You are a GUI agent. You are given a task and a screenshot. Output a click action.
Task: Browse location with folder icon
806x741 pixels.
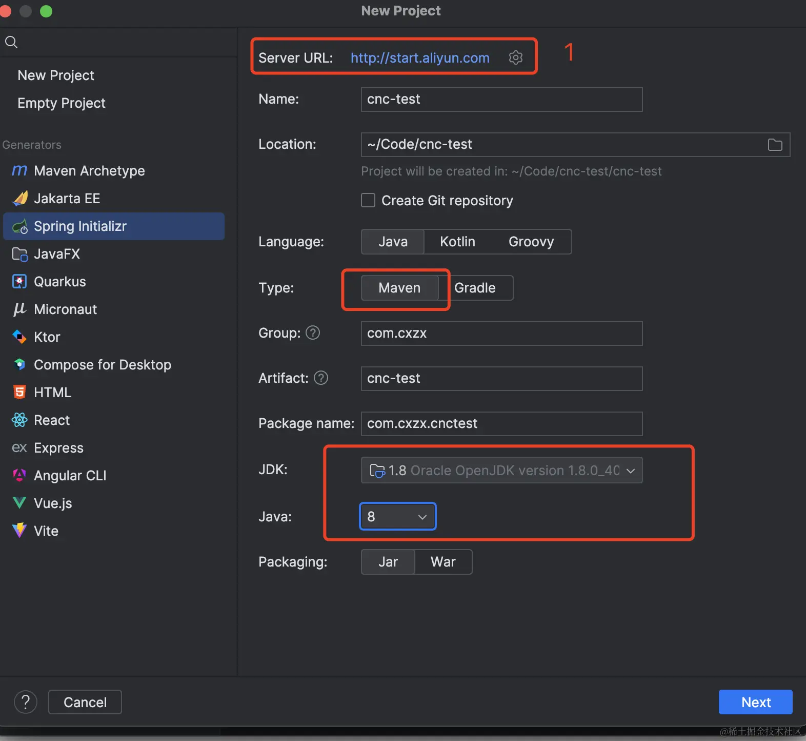[x=775, y=145]
